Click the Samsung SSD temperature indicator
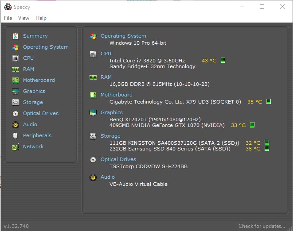Image resolution: width=293 pixels, height=231 pixels. click(267, 148)
